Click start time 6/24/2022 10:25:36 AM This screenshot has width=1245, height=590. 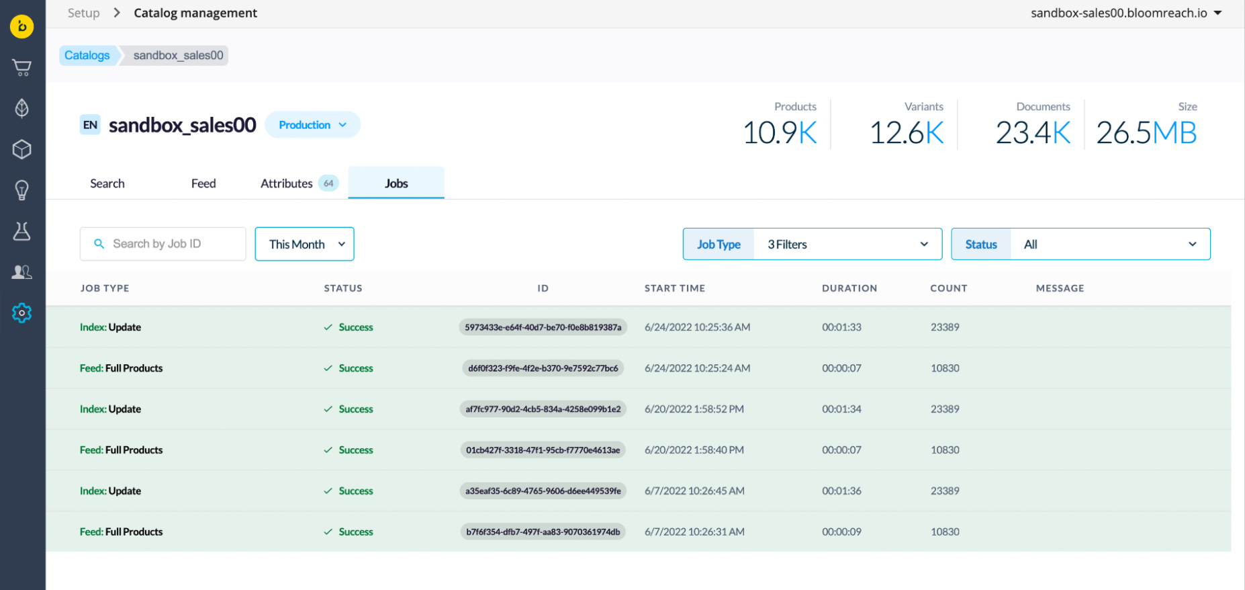tap(698, 327)
